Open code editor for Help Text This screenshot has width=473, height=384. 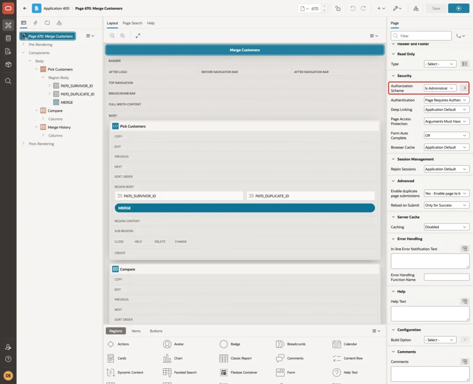[x=465, y=301]
